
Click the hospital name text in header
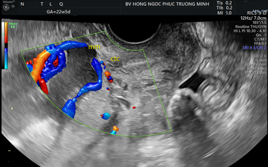tap(167, 4)
